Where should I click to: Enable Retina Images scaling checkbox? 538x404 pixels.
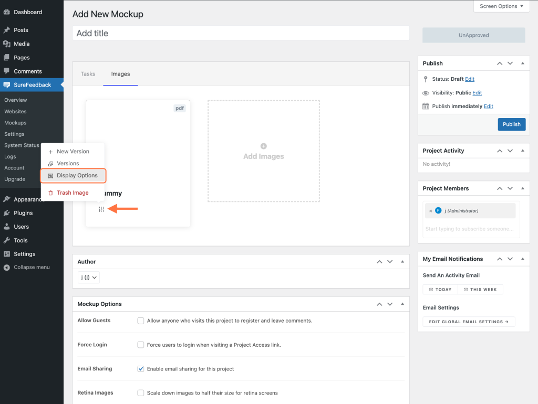tap(141, 392)
